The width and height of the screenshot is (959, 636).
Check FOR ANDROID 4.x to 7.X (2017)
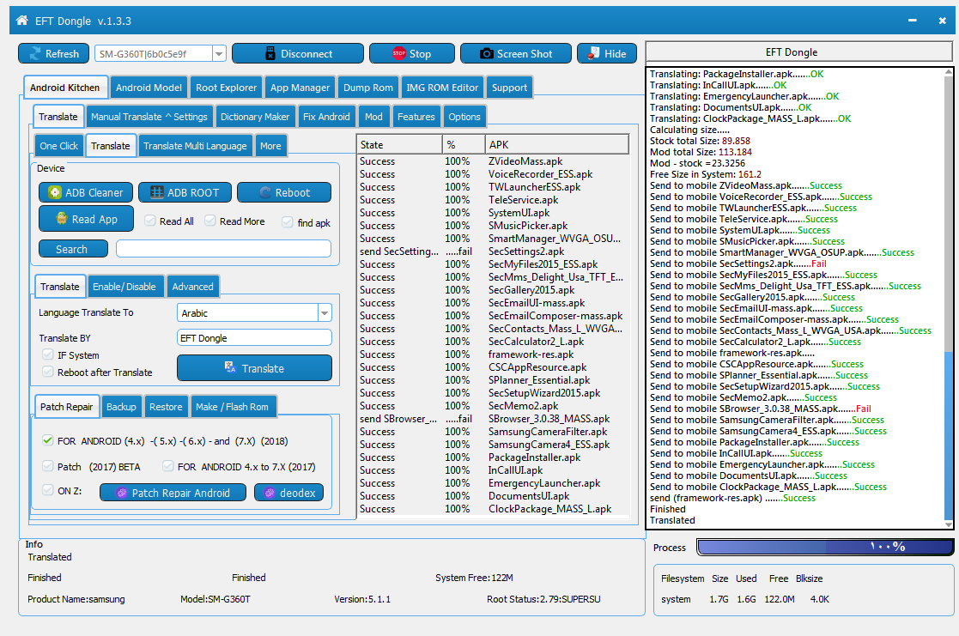click(x=167, y=466)
